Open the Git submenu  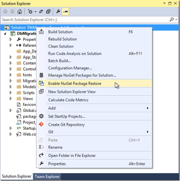(x=94, y=132)
